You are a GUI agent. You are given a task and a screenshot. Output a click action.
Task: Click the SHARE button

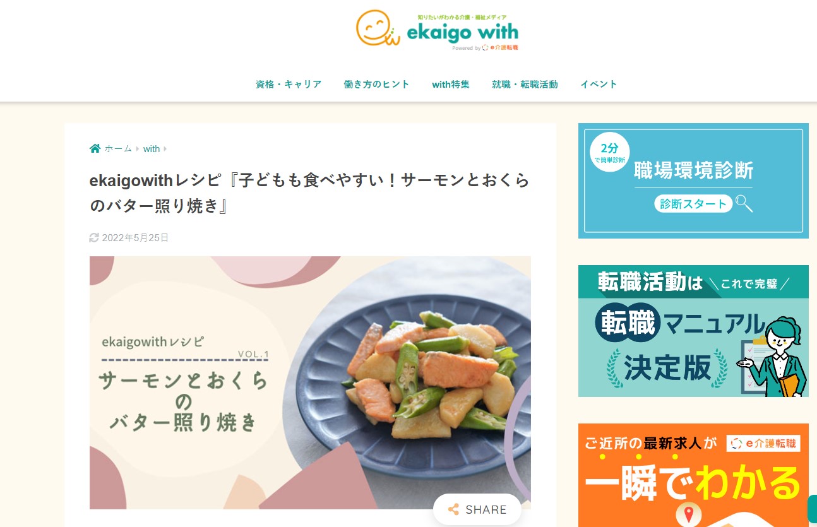(x=477, y=509)
